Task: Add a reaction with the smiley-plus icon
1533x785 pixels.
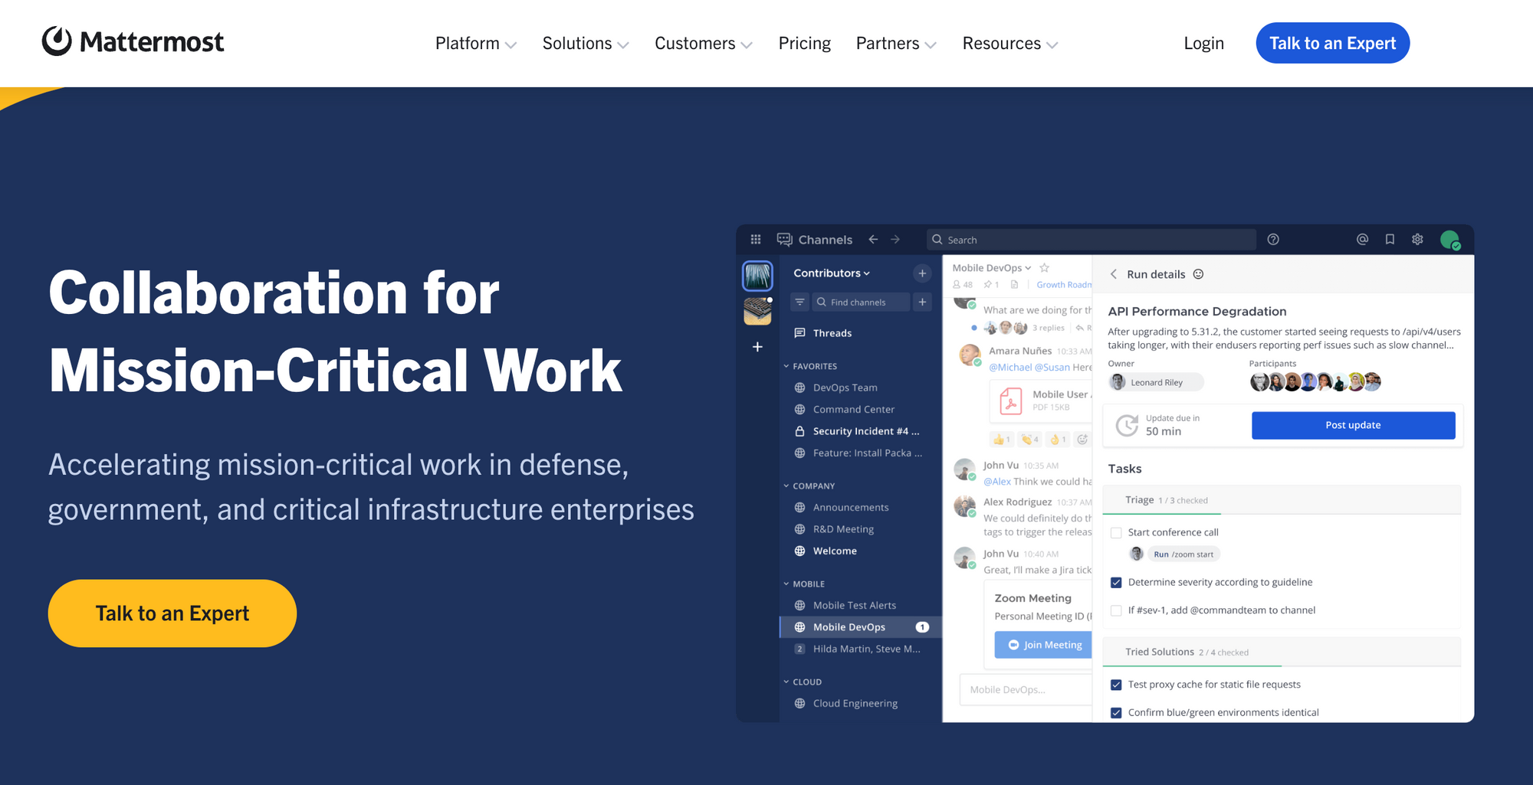Action: [x=1082, y=440]
